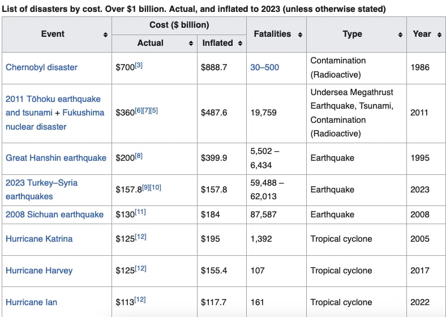Open the 2008 Sichuan earthquake link
The height and width of the screenshot is (317, 446).
[x=54, y=215]
